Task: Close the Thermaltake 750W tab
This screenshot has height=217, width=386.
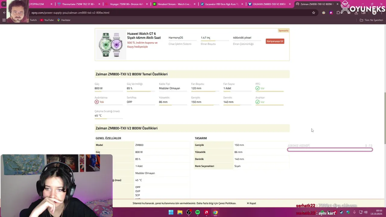Action: point(99,4)
